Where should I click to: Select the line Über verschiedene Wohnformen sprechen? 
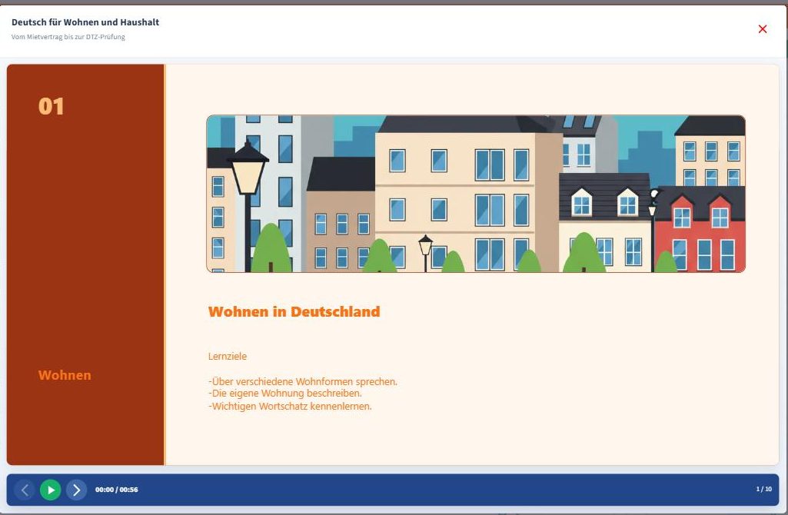point(303,382)
